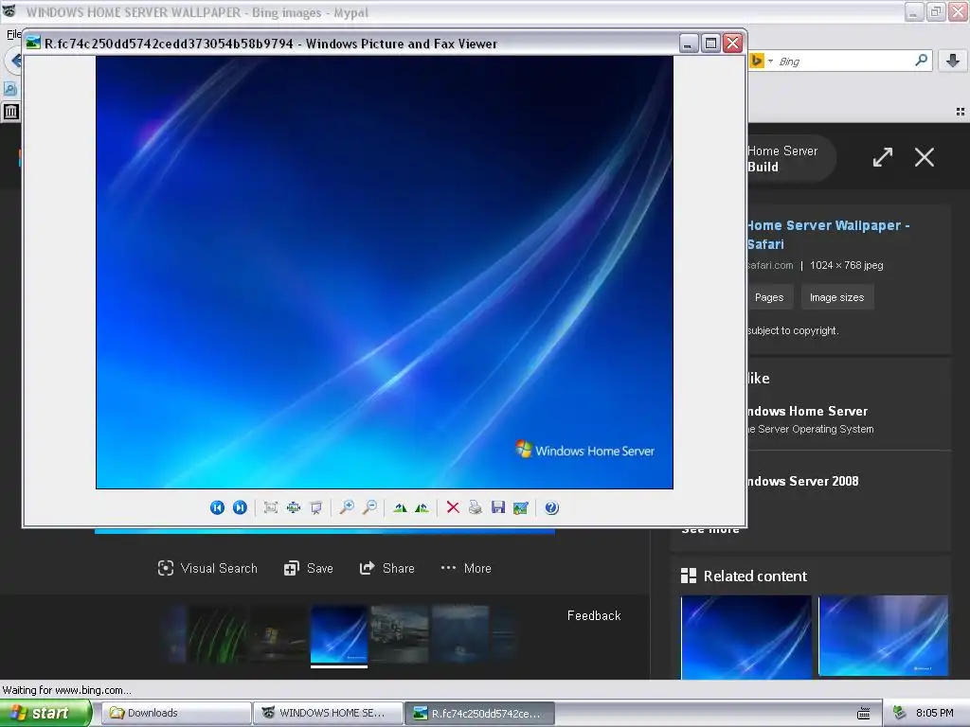Go to Next Image in viewer
The width and height of the screenshot is (970, 727).
click(240, 507)
